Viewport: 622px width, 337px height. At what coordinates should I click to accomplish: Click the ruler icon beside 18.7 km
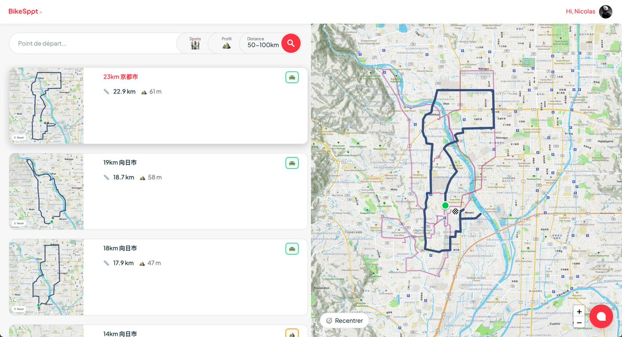tap(106, 177)
